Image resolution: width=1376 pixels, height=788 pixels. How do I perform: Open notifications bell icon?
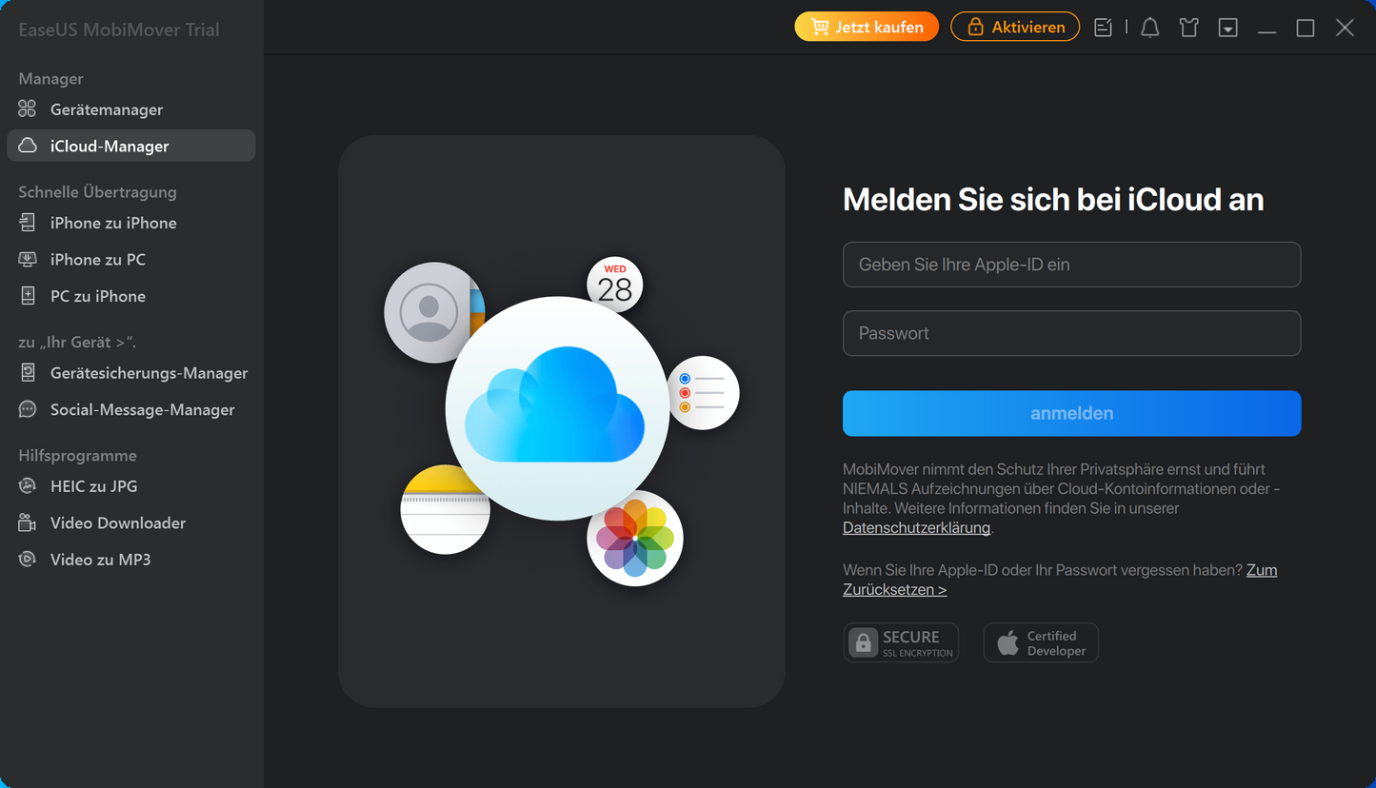coord(1150,28)
